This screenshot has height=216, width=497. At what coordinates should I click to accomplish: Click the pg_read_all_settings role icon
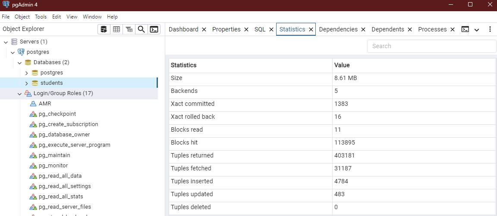(x=33, y=186)
